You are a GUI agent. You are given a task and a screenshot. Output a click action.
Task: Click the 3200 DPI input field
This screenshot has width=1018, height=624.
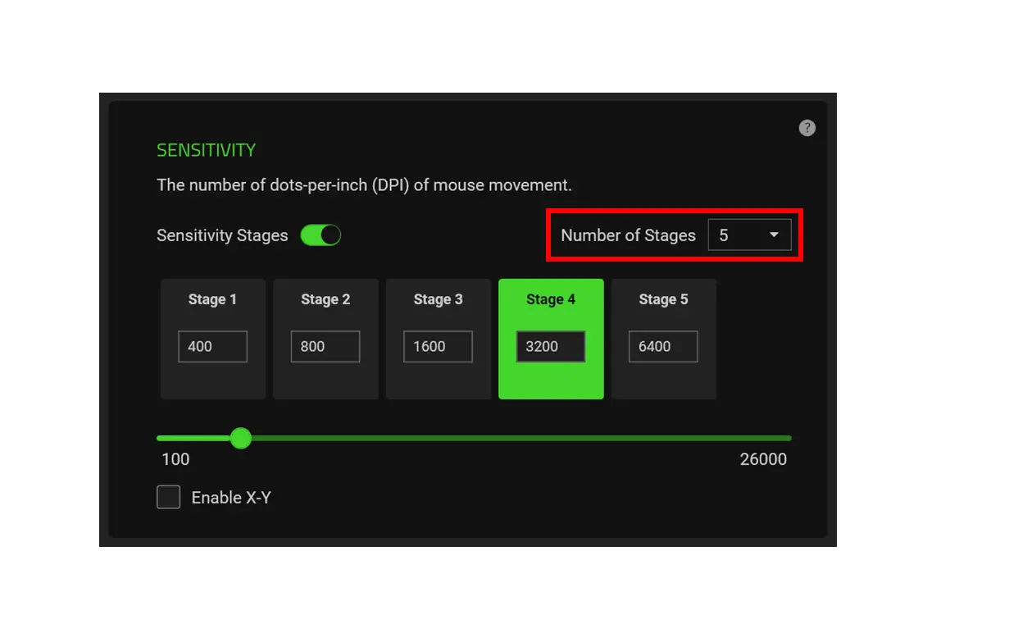click(x=550, y=346)
